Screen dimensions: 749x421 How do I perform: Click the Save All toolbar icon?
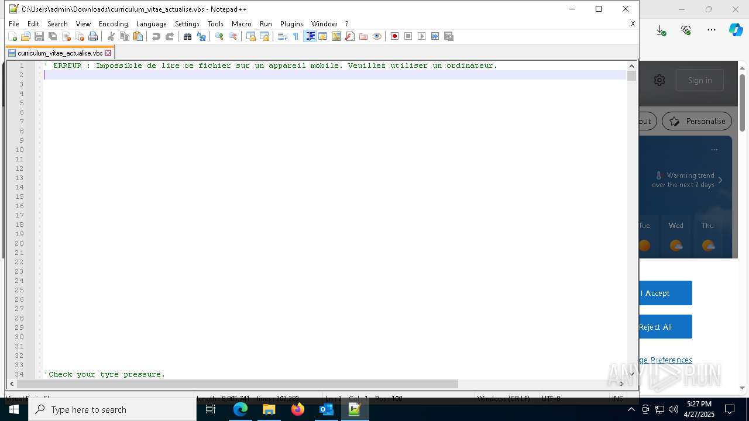pyautogui.click(x=53, y=36)
